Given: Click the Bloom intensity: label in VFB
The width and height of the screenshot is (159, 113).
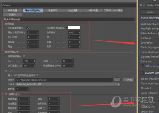Looking at the screenshot, I should point(149,79).
